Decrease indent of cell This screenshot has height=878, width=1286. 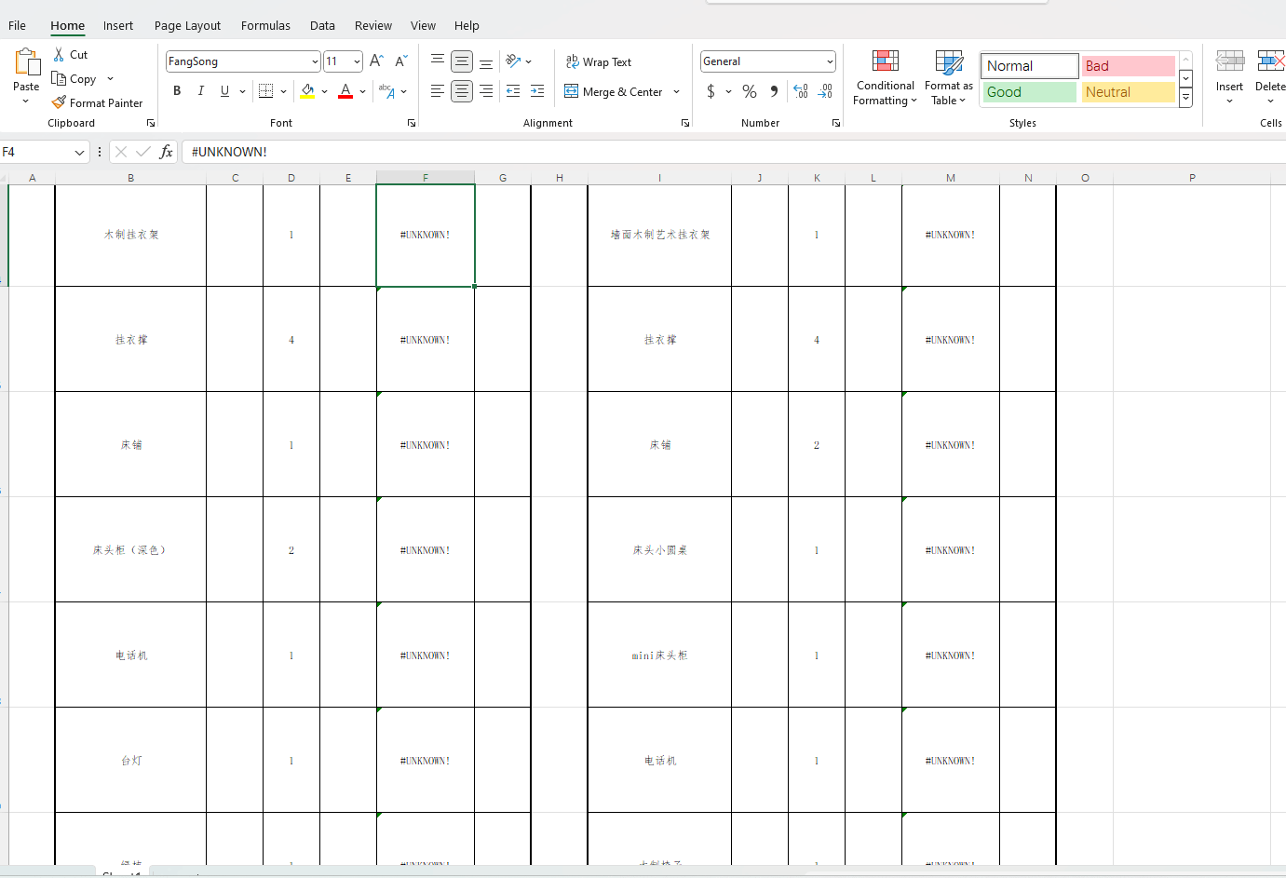513,91
